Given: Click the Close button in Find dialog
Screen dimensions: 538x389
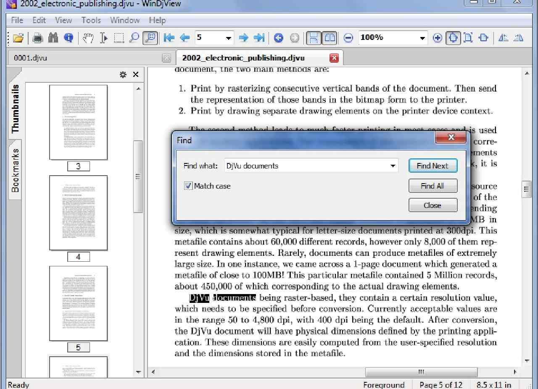Looking at the screenshot, I should coord(433,205).
